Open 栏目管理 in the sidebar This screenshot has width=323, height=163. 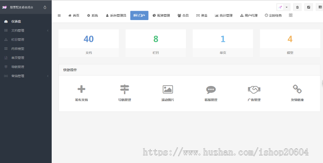click(x=26, y=39)
